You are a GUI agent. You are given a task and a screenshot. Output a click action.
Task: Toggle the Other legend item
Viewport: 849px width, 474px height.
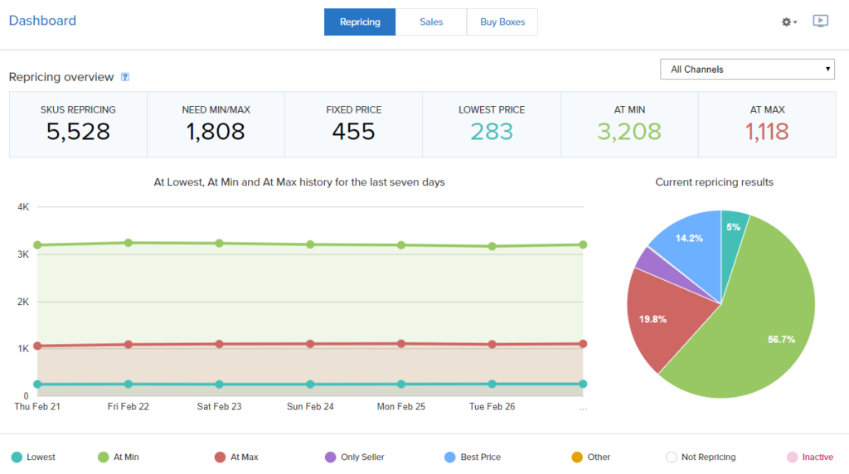point(589,457)
